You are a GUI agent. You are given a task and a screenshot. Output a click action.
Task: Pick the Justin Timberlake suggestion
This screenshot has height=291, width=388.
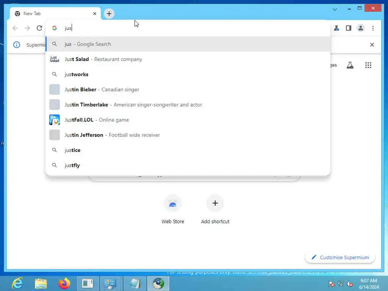tap(188, 105)
